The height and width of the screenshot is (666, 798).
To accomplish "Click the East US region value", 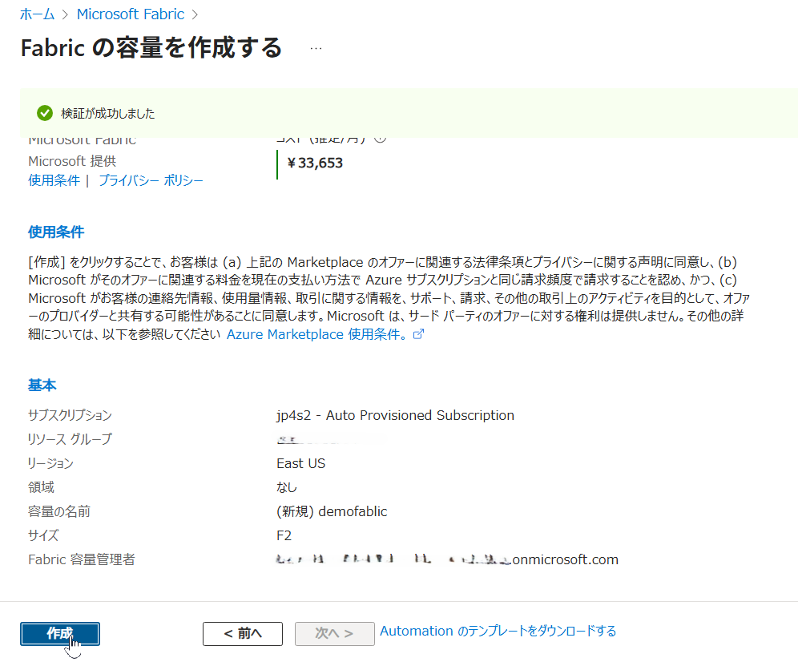I will (300, 463).
